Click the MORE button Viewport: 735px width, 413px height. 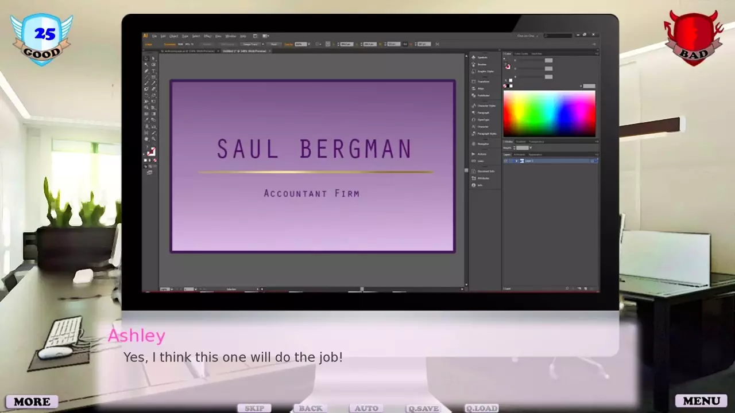click(32, 402)
